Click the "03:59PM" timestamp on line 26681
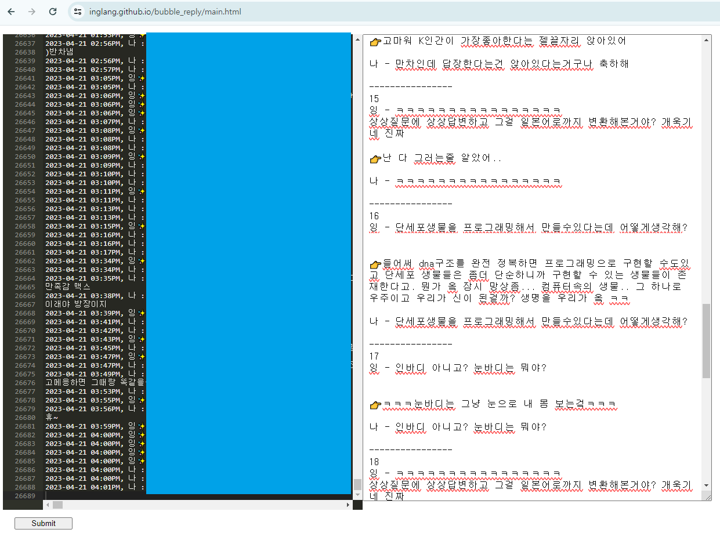 (x=106, y=426)
